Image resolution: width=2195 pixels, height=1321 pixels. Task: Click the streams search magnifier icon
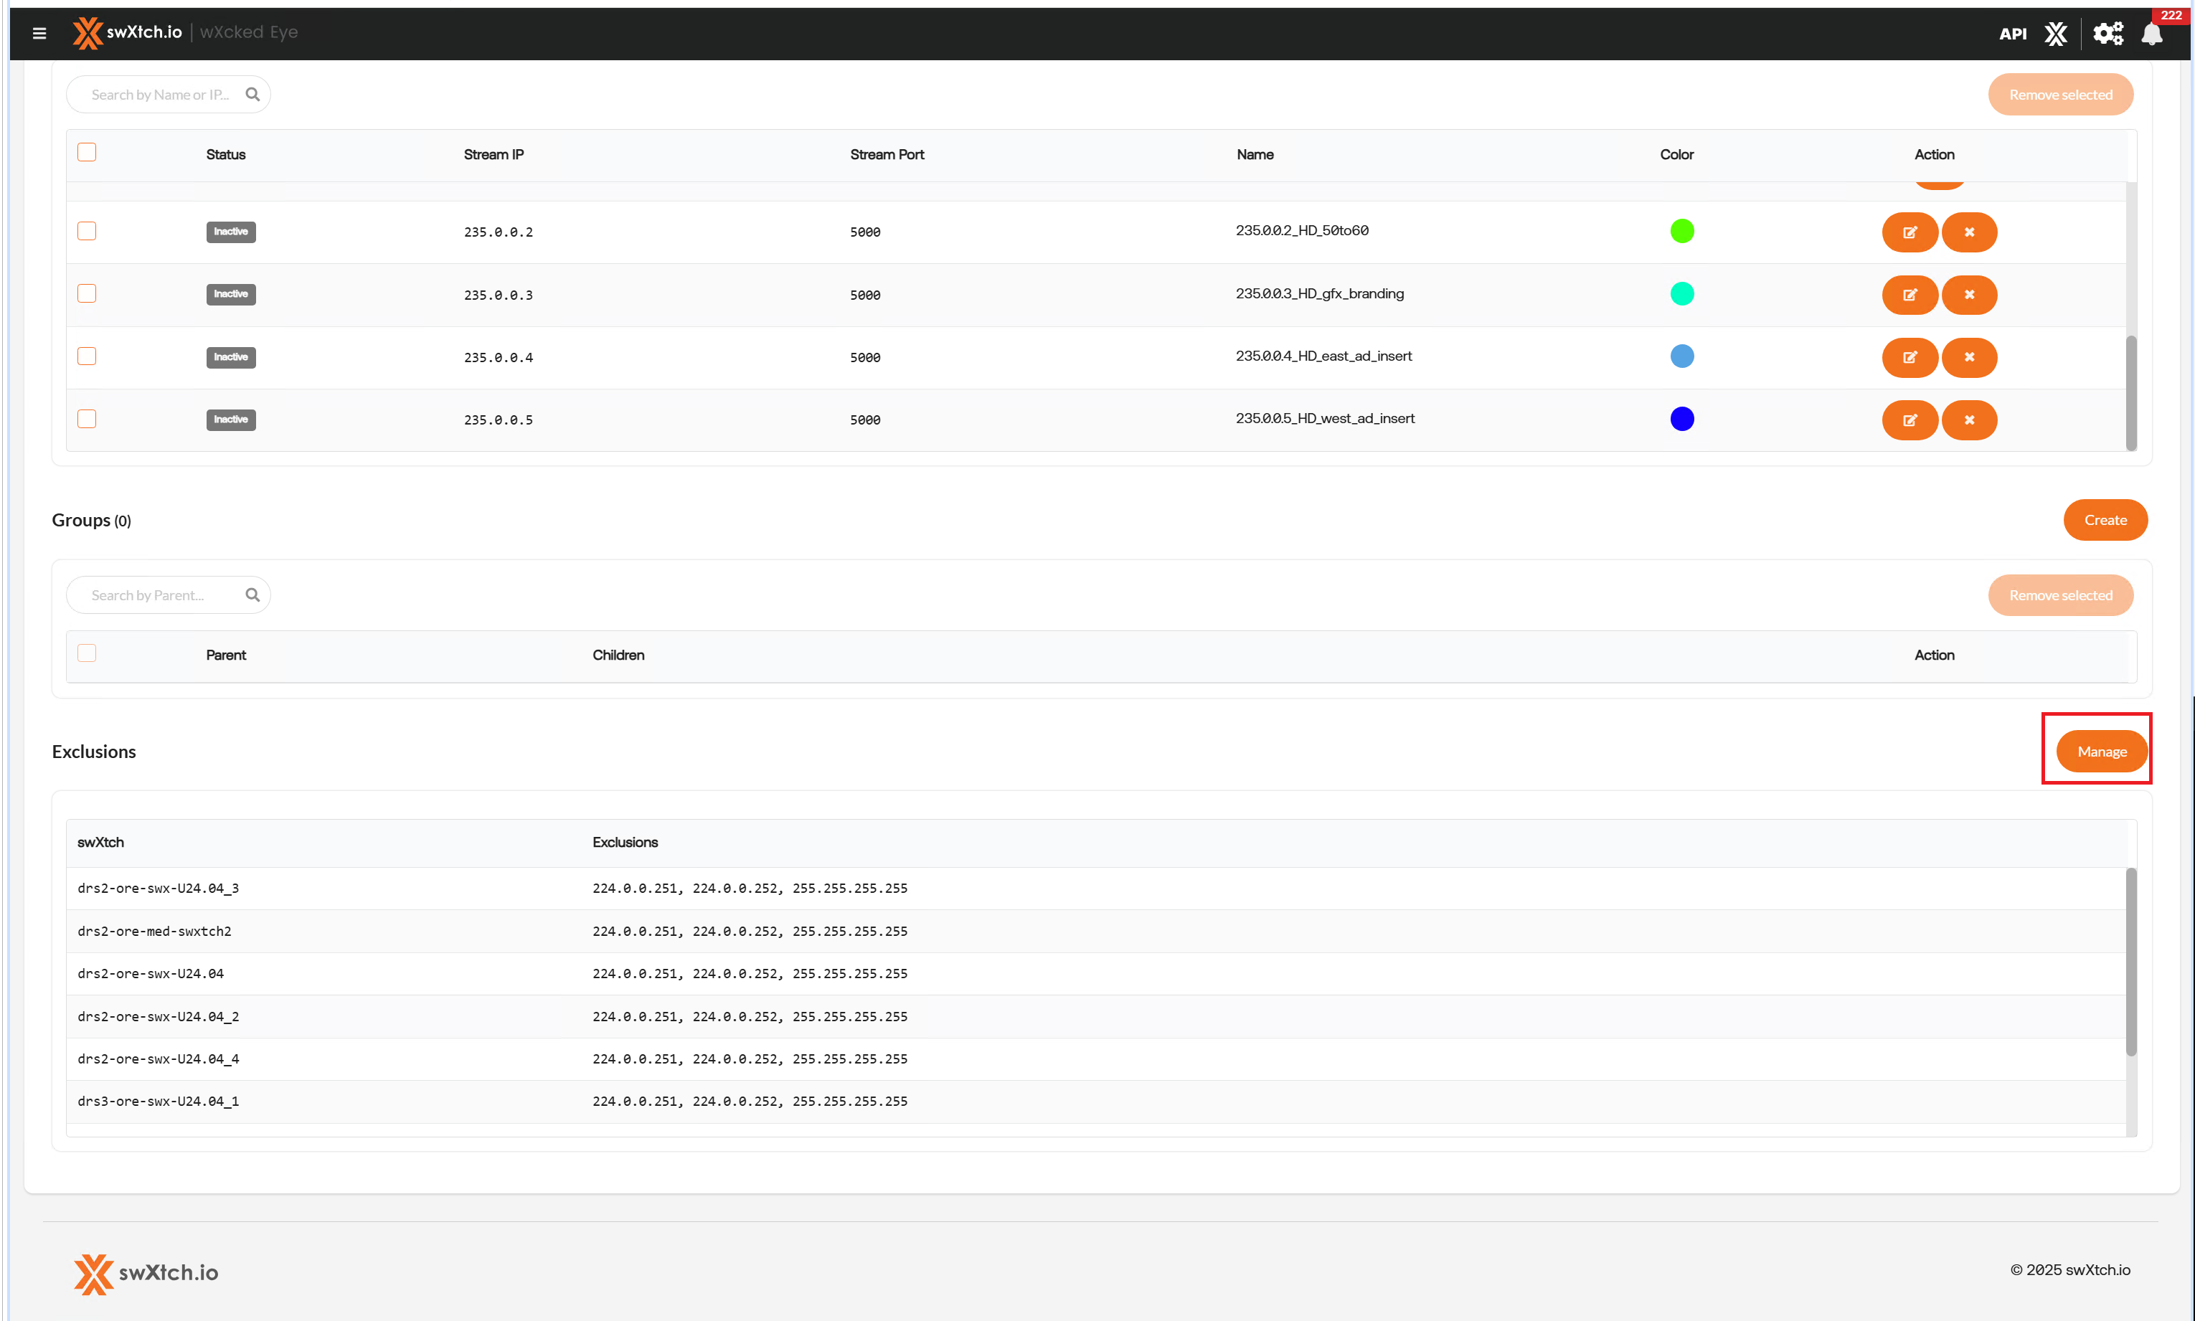[252, 95]
